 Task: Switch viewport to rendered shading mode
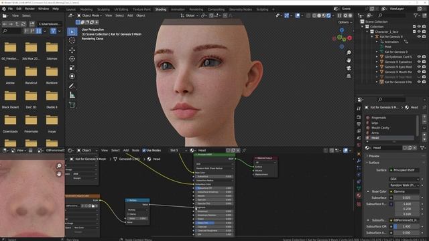tap(328, 15)
